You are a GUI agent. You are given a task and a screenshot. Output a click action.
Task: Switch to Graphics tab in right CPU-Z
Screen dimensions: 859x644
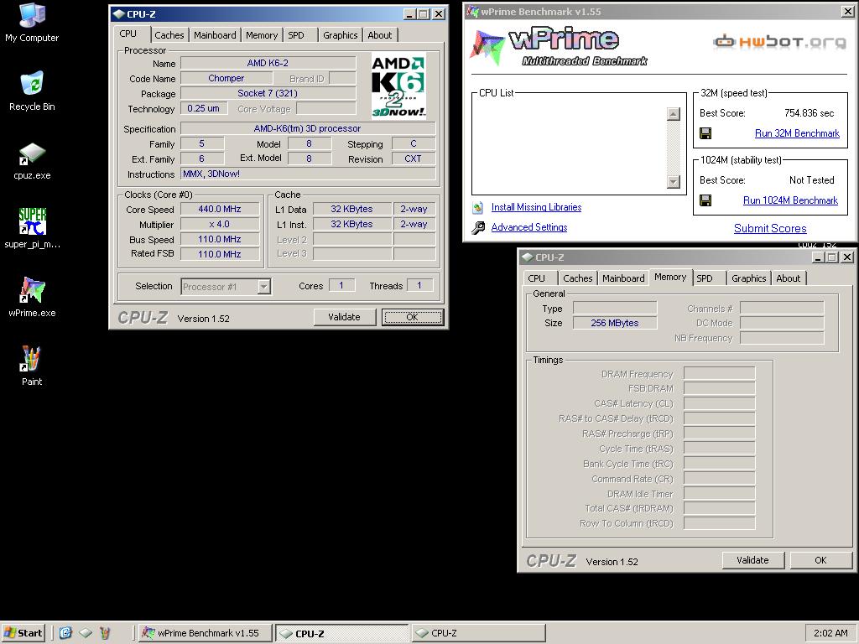[749, 278]
